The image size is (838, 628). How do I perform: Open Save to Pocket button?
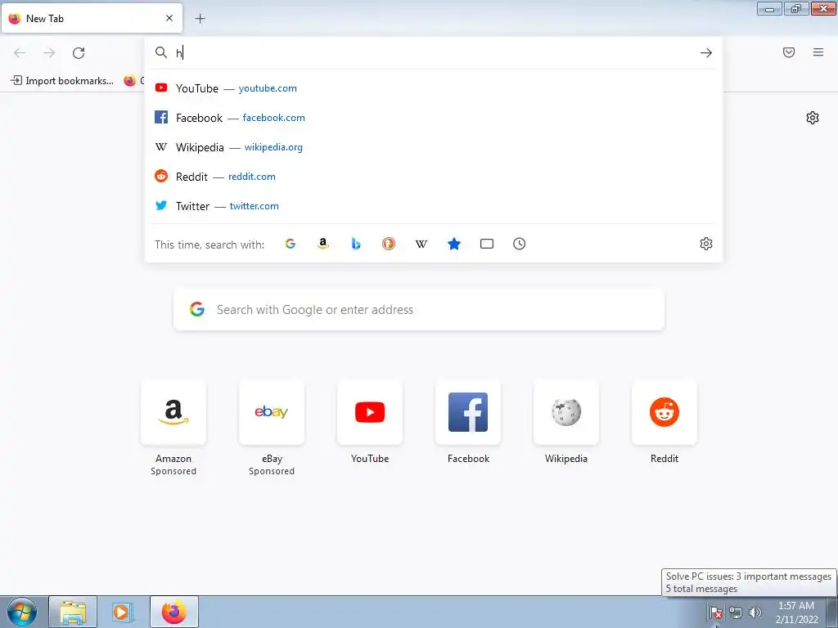click(789, 52)
